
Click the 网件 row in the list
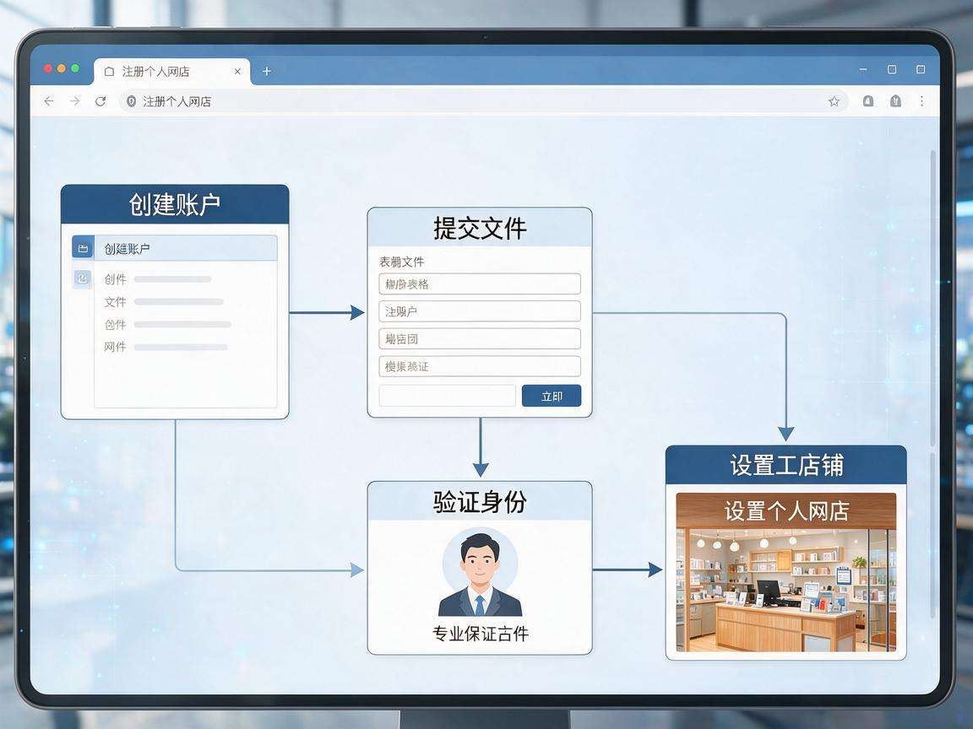click(x=166, y=347)
